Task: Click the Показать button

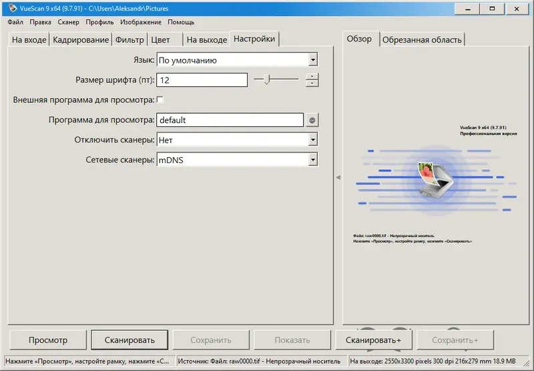Action: pos(292,340)
